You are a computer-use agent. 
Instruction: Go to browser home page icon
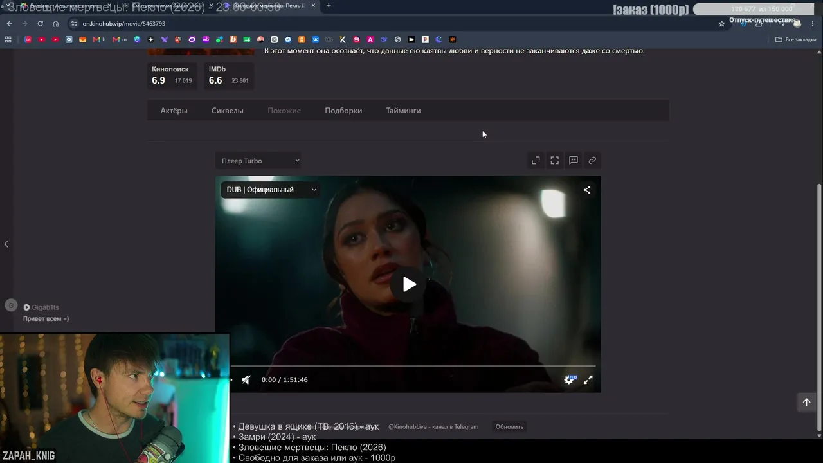[56, 23]
